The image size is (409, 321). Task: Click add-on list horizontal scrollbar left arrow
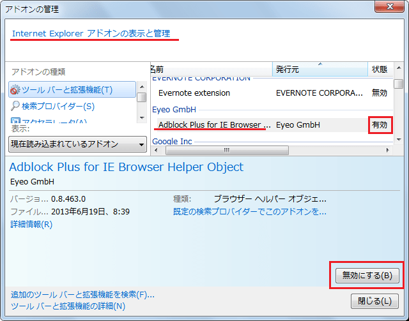point(155,151)
